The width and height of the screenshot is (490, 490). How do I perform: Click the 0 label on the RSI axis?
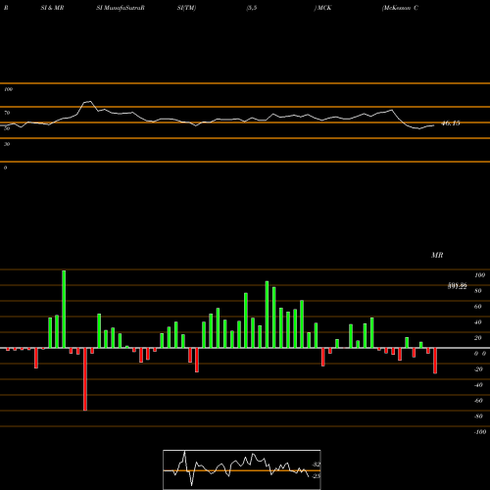pos(5,168)
